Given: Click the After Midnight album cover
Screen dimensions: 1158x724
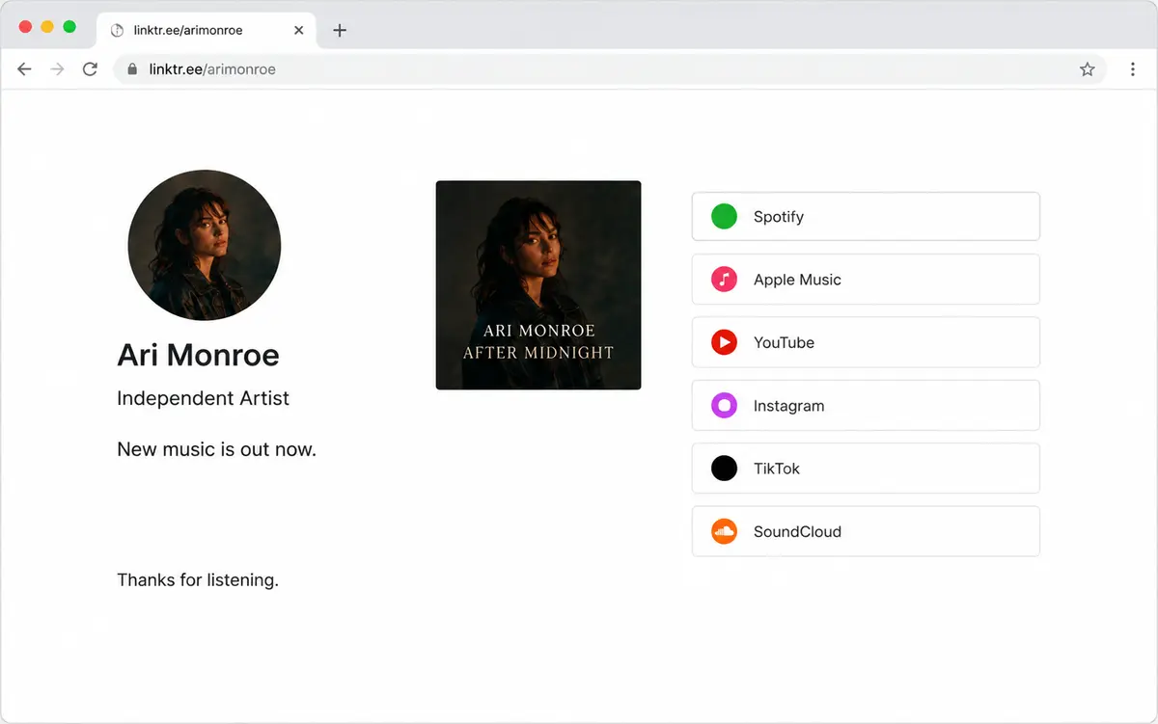Looking at the screenshot, I should point(538,285).
